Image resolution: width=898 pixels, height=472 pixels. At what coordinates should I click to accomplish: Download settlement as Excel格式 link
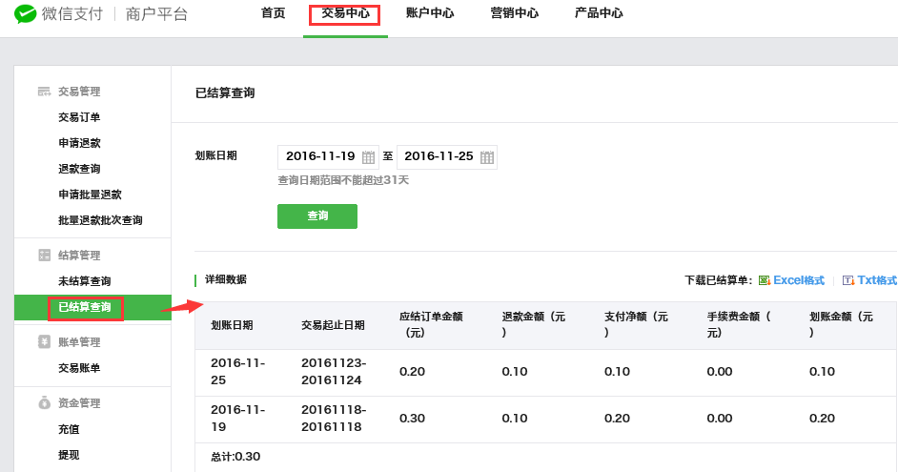point(798,280)
